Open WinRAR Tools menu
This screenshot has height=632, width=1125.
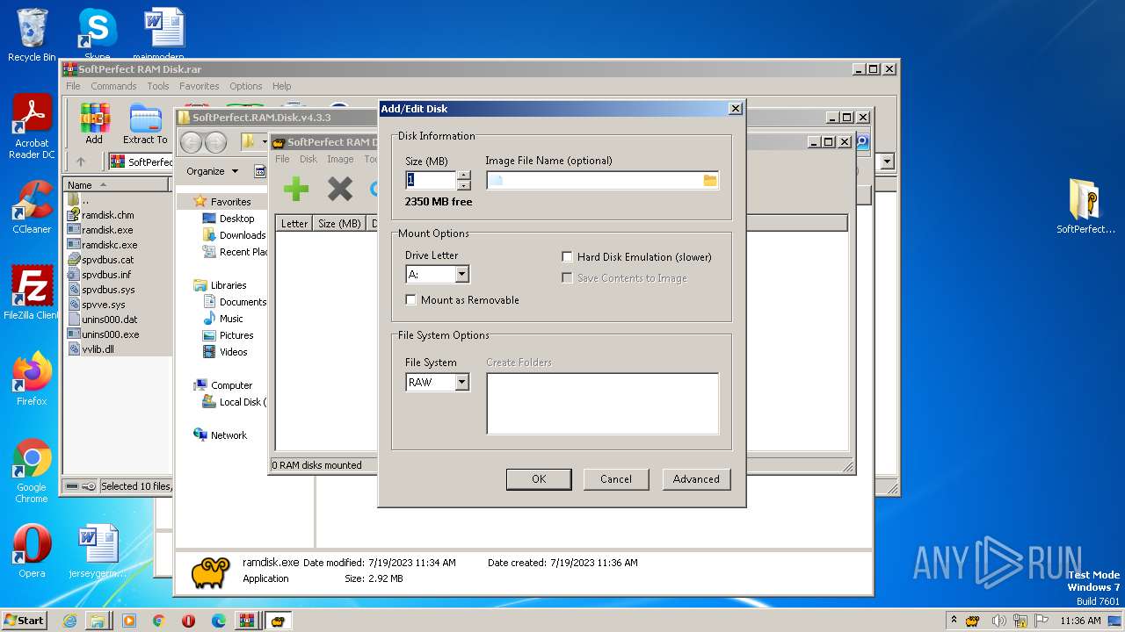(x=158, y=86)
